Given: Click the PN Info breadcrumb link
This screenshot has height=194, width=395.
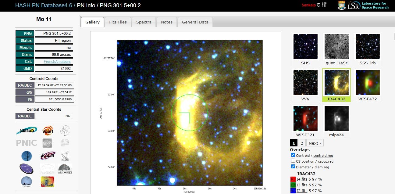Looking at the screenshot, I should click(87, 5).
